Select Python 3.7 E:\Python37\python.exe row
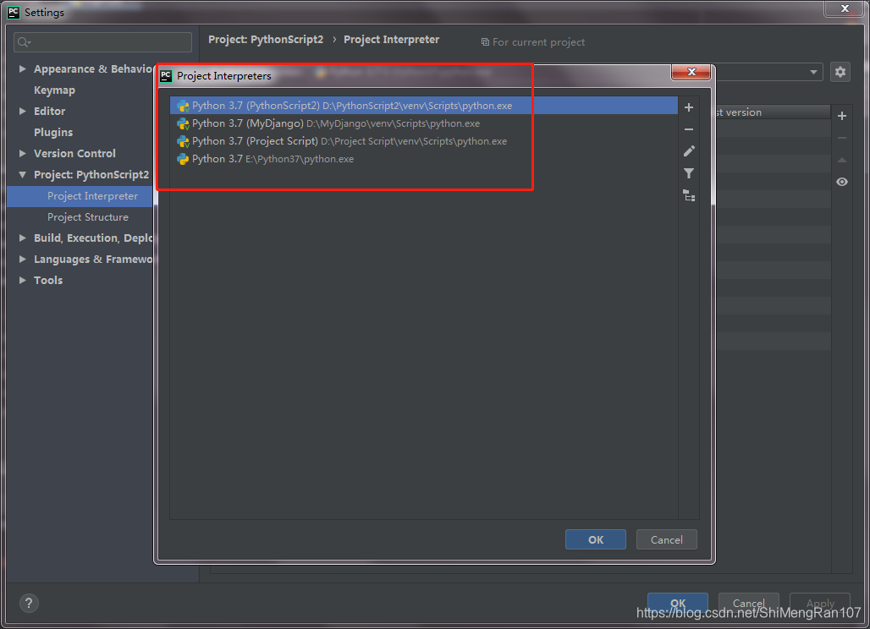The height and width of the screenshot is (629, 870). pyautogui.click(x=424, y=159)
